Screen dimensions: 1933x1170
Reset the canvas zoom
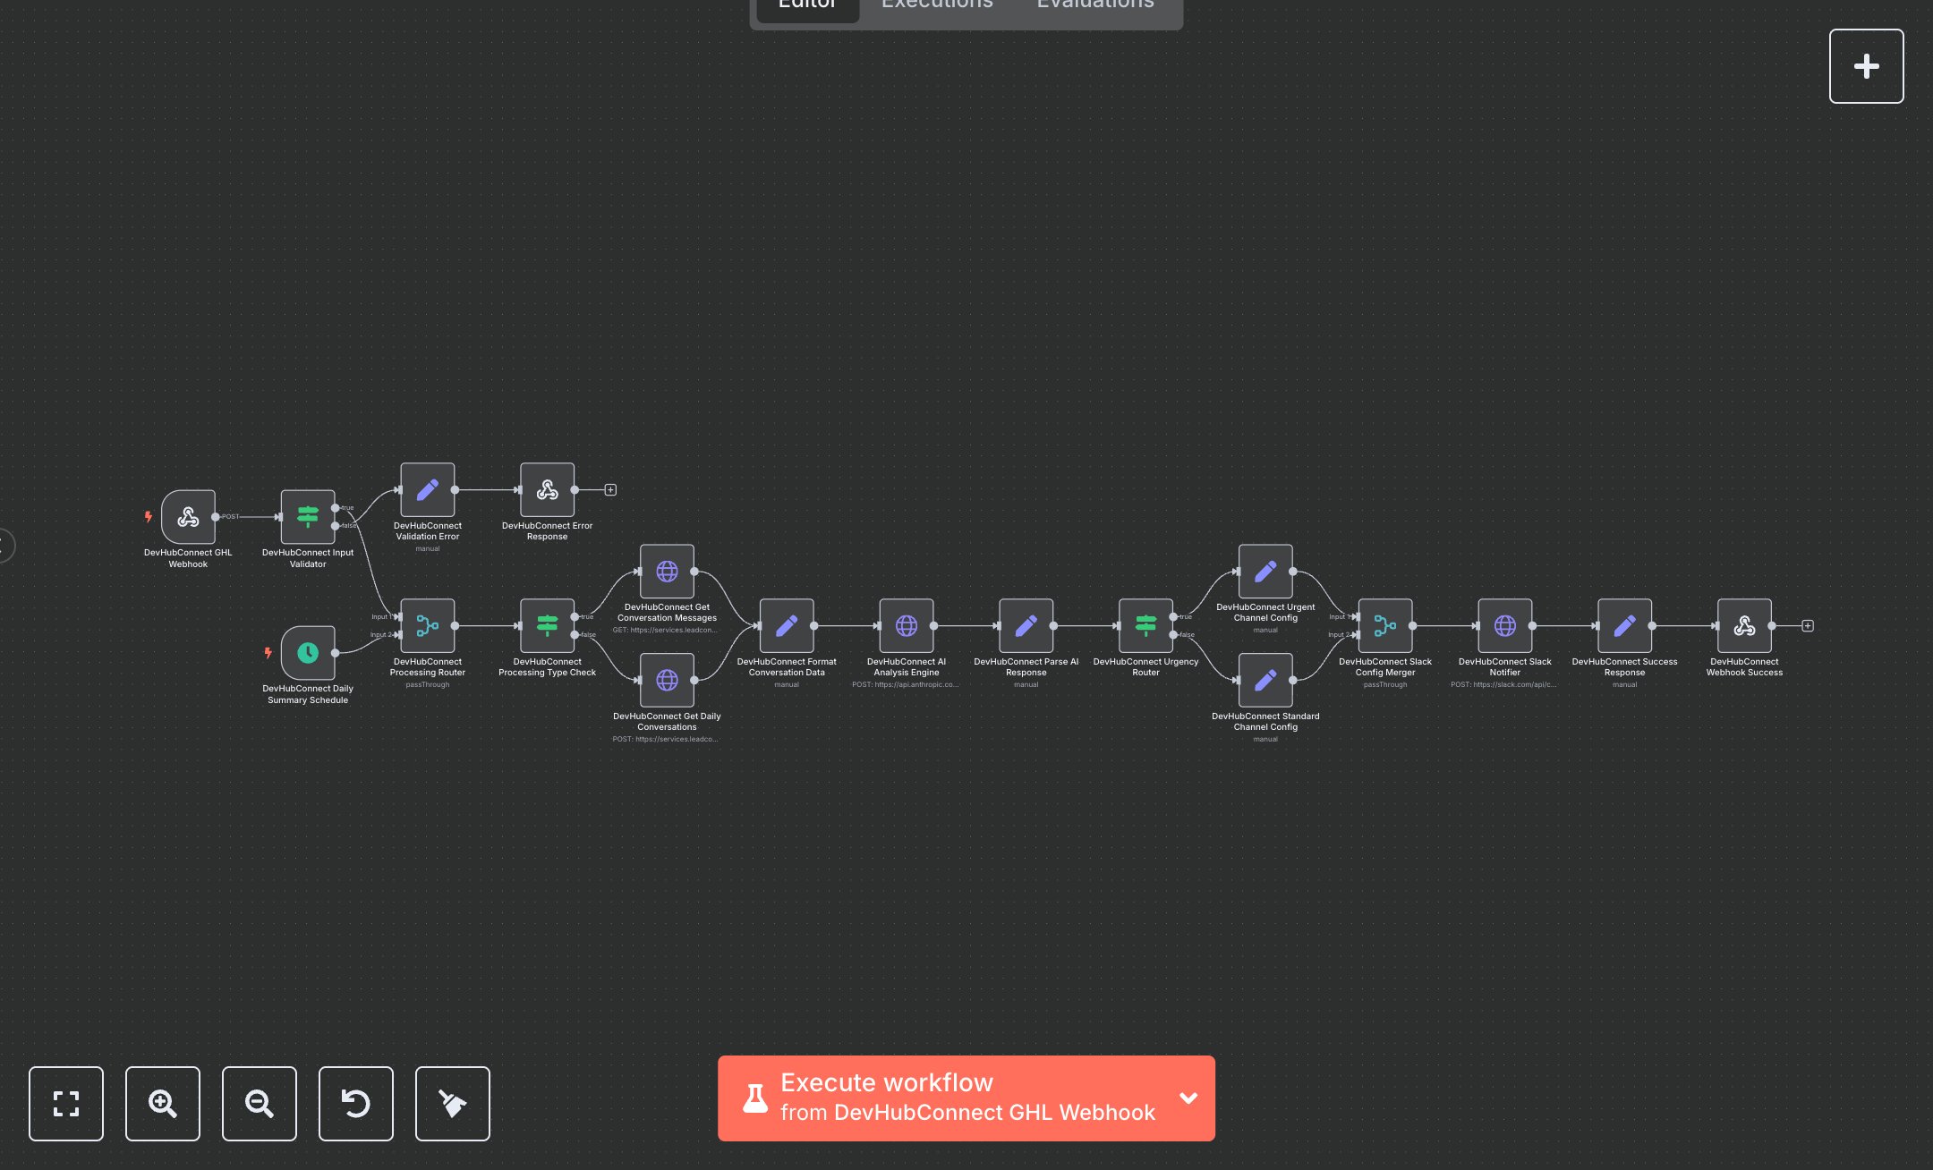click(x=355, y=1104)
